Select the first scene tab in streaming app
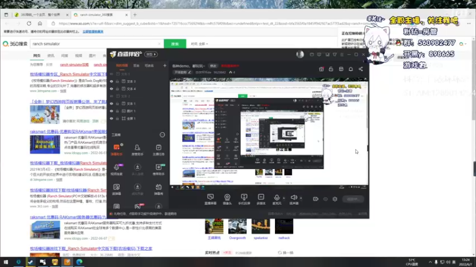 pyautogui.click(x=122, y=65)
